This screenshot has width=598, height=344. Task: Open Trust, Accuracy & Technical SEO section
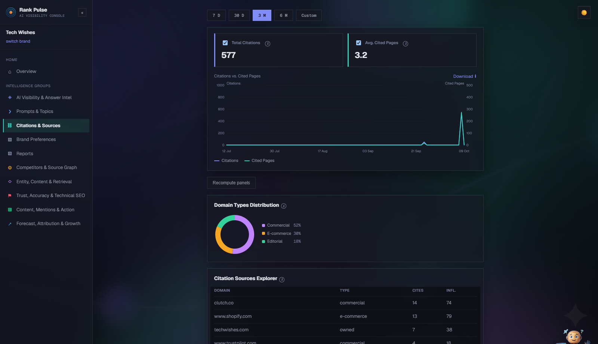pyautogui.click(x=46, y=196)
